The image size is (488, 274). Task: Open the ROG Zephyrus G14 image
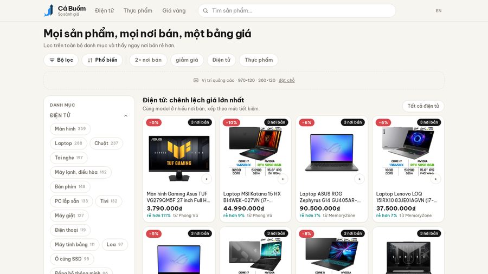[332, 152]
